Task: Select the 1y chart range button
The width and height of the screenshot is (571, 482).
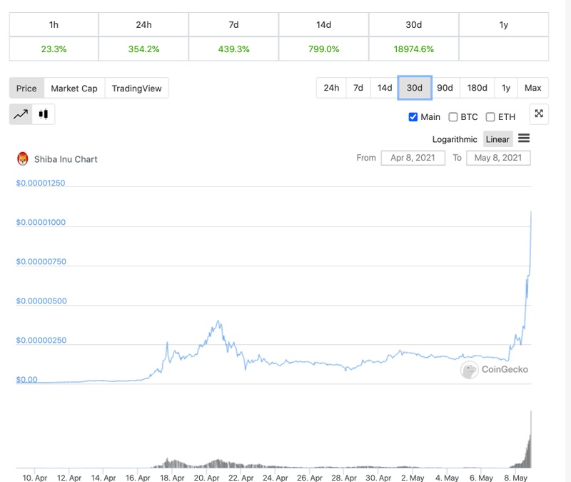Action: point(506,88)
